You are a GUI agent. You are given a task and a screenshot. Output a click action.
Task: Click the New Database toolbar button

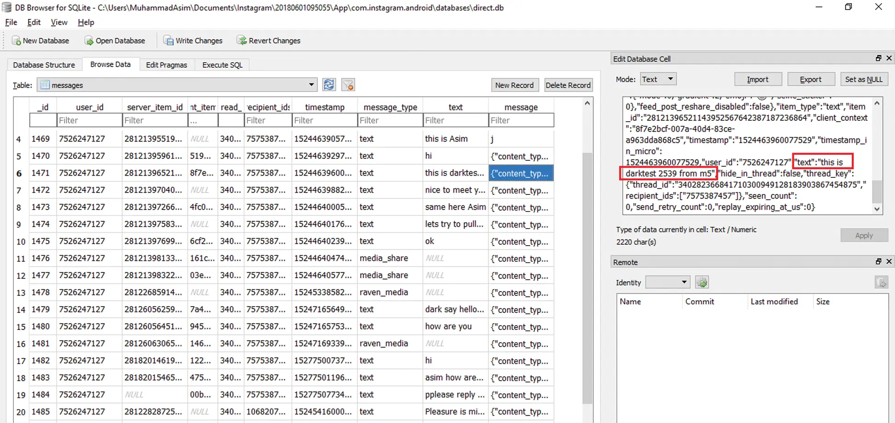(41, 41)
